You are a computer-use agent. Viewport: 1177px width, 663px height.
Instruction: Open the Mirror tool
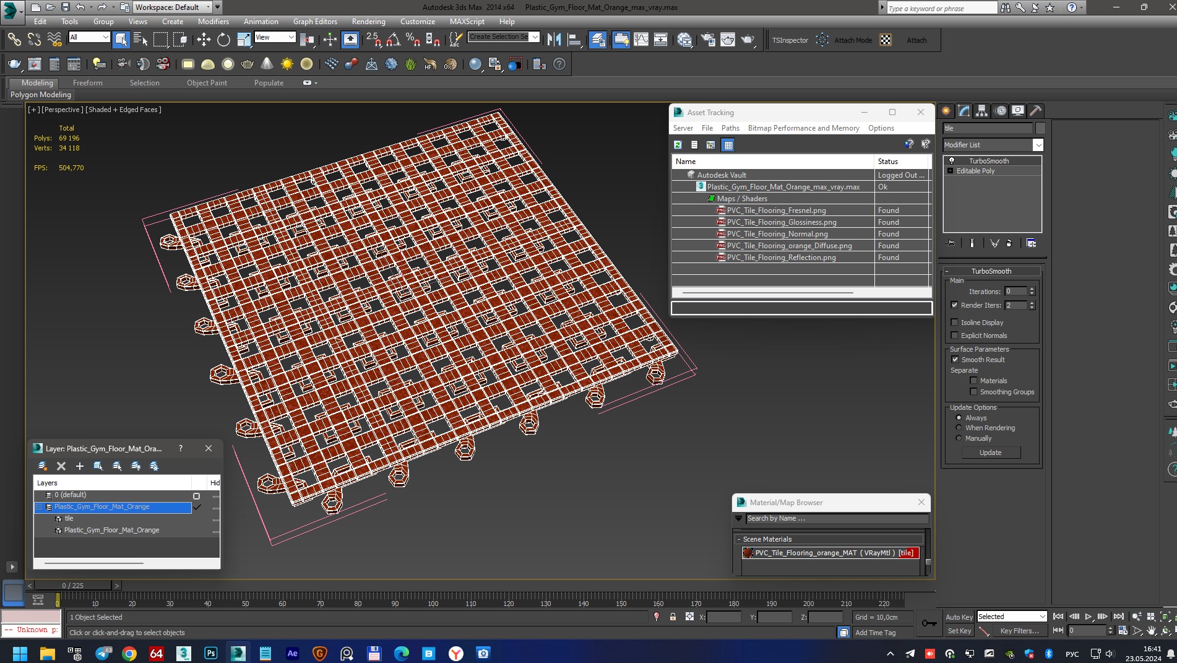[554, 40]
